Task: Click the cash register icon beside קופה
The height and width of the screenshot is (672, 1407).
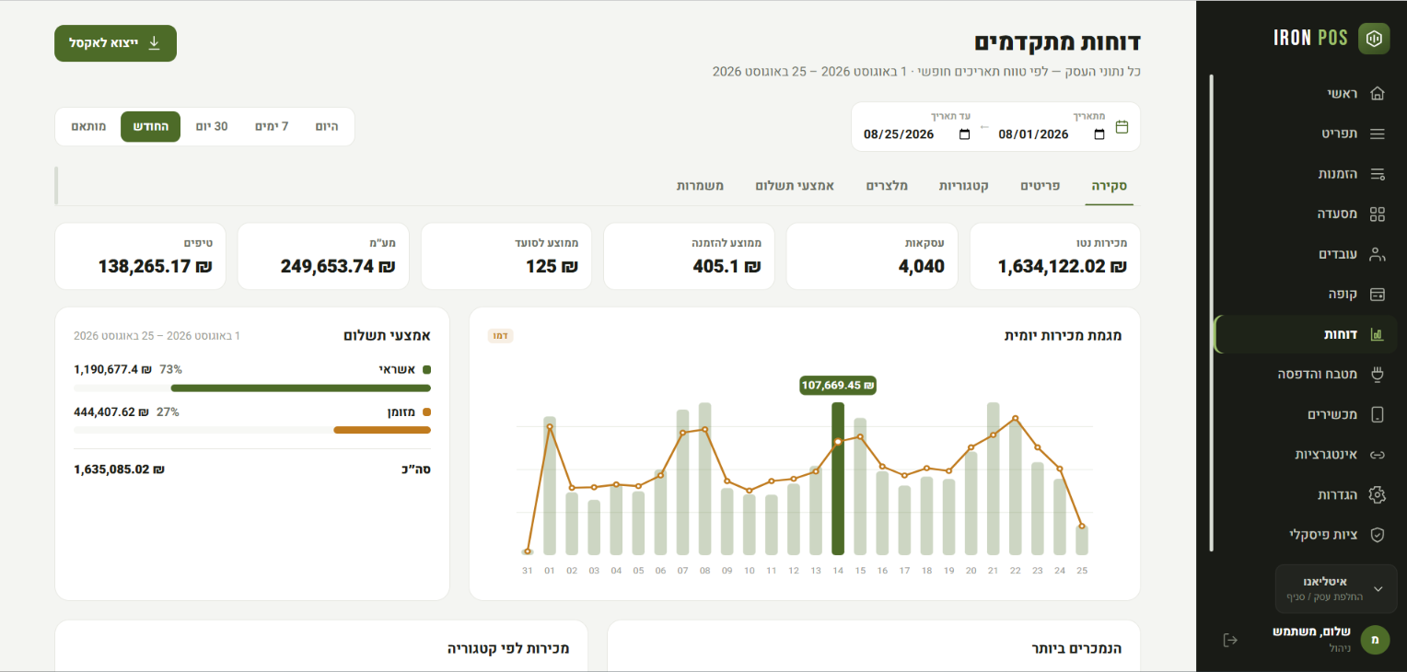Action: coord(1378,295)
